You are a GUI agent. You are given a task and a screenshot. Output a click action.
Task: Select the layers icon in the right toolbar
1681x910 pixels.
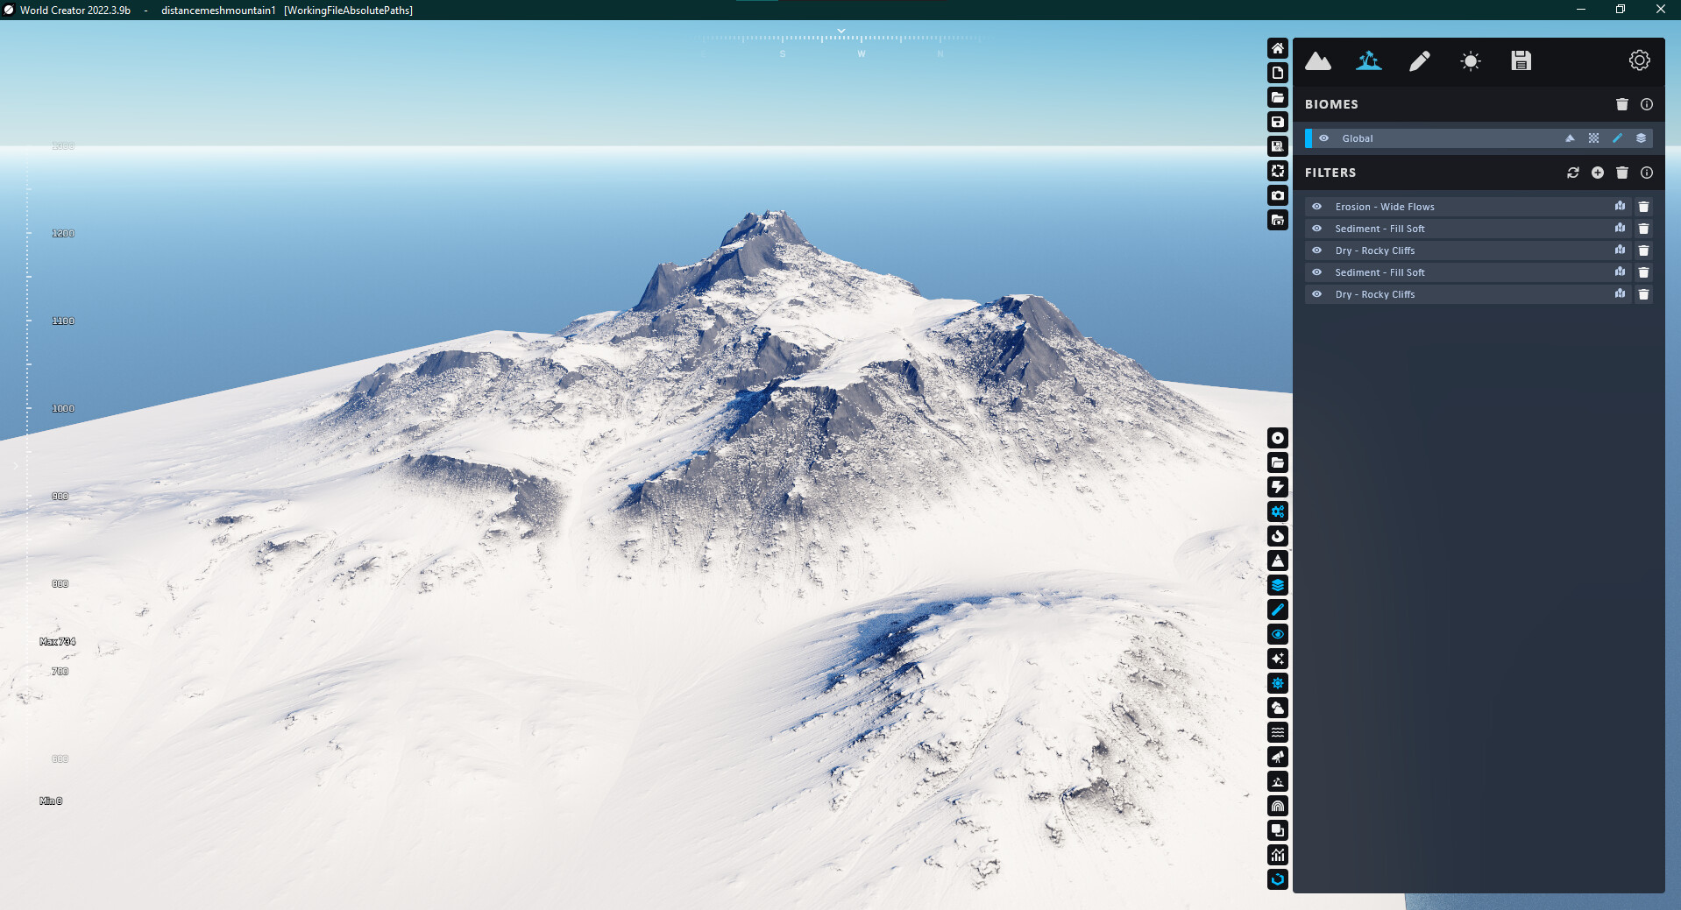pos(1278,585)
